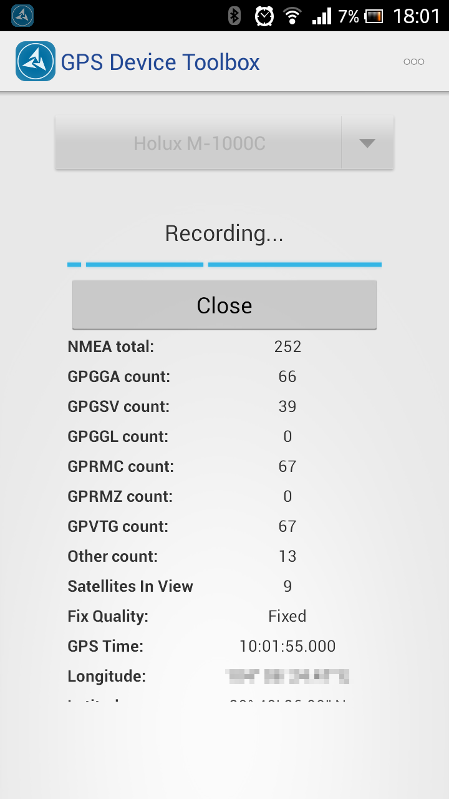Tap the GPS Device Toolbox app logo

[36, 61]
